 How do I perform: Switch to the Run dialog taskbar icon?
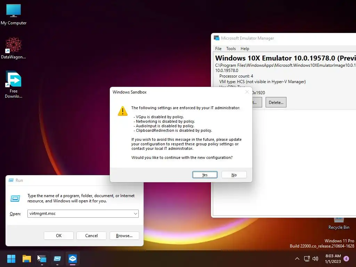(57, 259)
